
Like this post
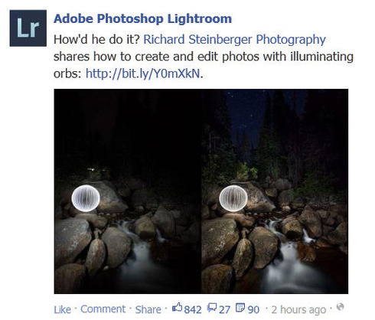point(62,309)
